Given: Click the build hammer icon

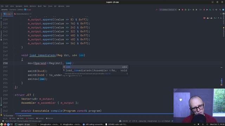Looking at the screenshot, I should (x=156, y=10).
